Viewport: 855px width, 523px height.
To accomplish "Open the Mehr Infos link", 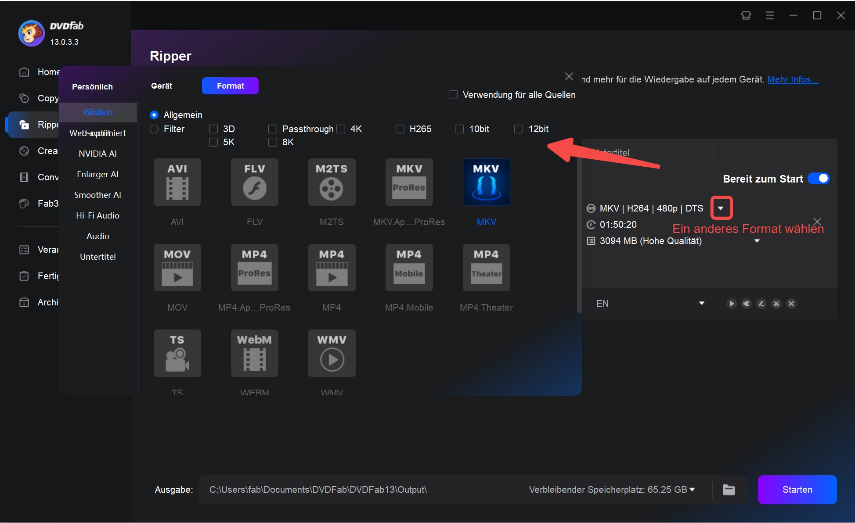I will pos(793,79).
